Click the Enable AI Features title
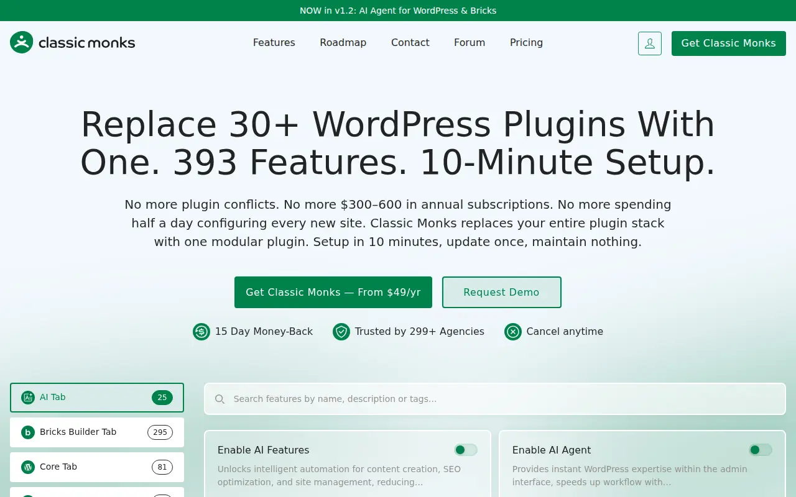 click(x=264, y=450)
